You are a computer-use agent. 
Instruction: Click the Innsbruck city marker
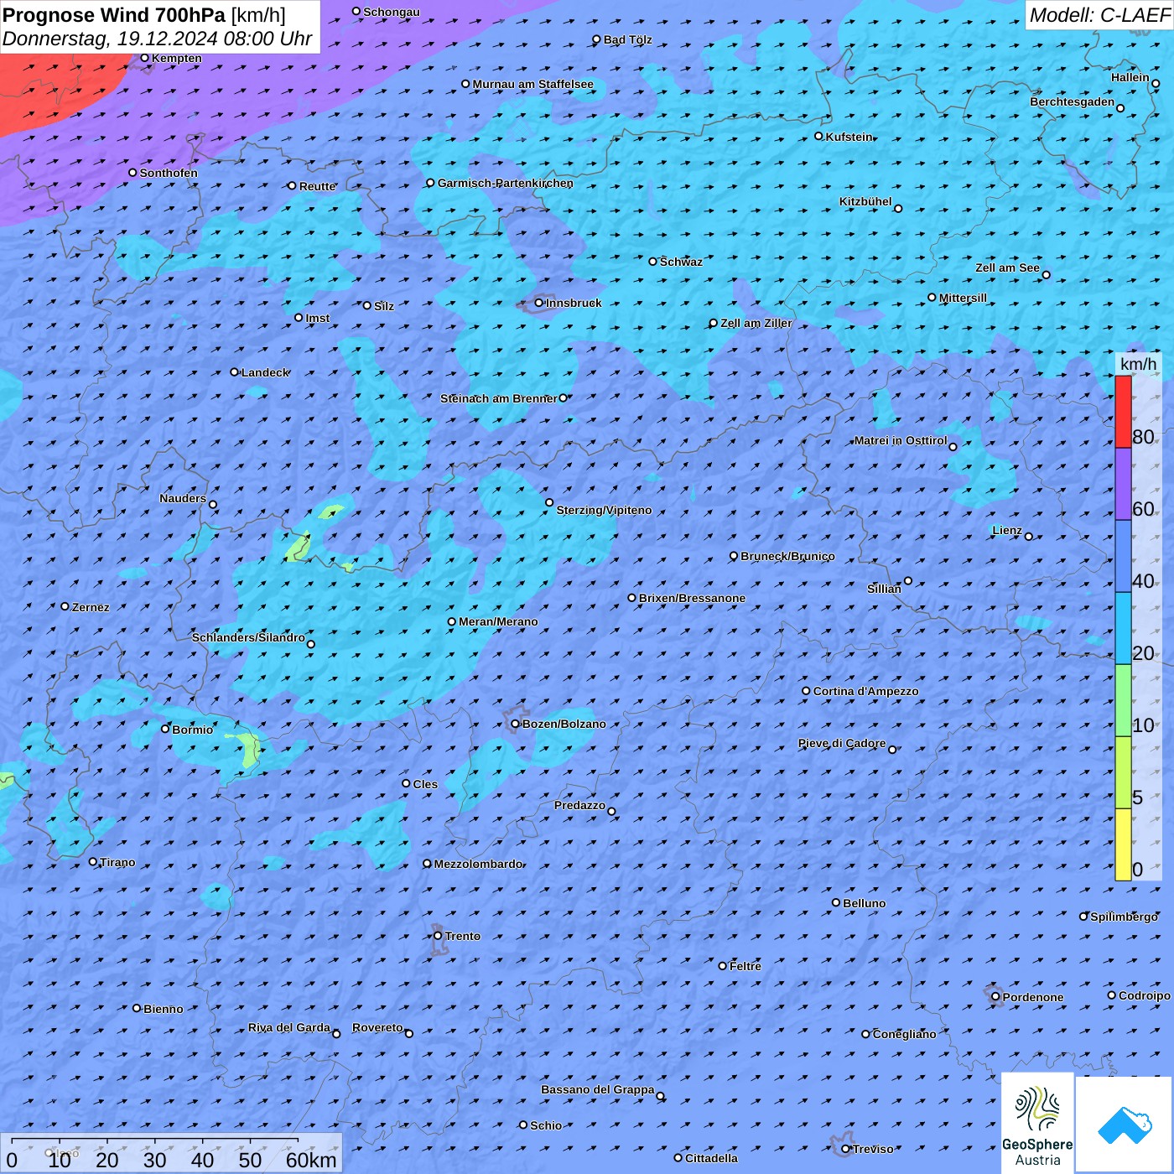pos(539,303)
